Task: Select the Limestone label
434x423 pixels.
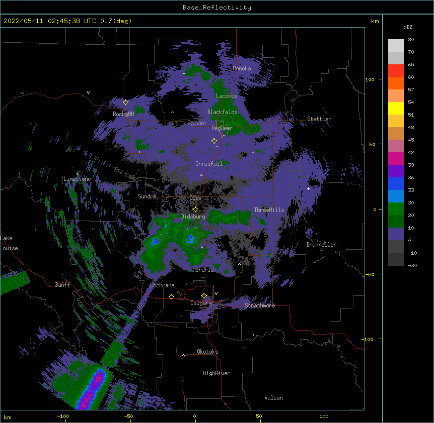Action: click(x=77, y=179)
